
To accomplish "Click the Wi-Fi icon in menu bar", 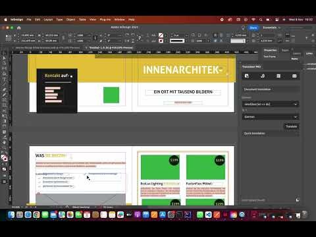I will [253, 20].
